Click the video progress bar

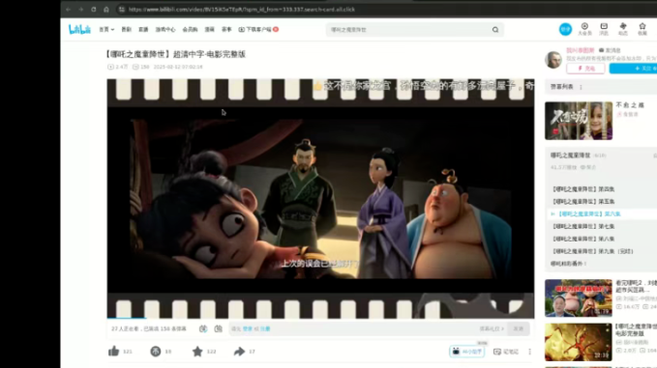tap(320, 318)
